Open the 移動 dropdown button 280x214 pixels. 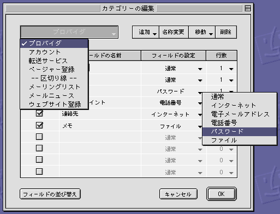[202, 32]
